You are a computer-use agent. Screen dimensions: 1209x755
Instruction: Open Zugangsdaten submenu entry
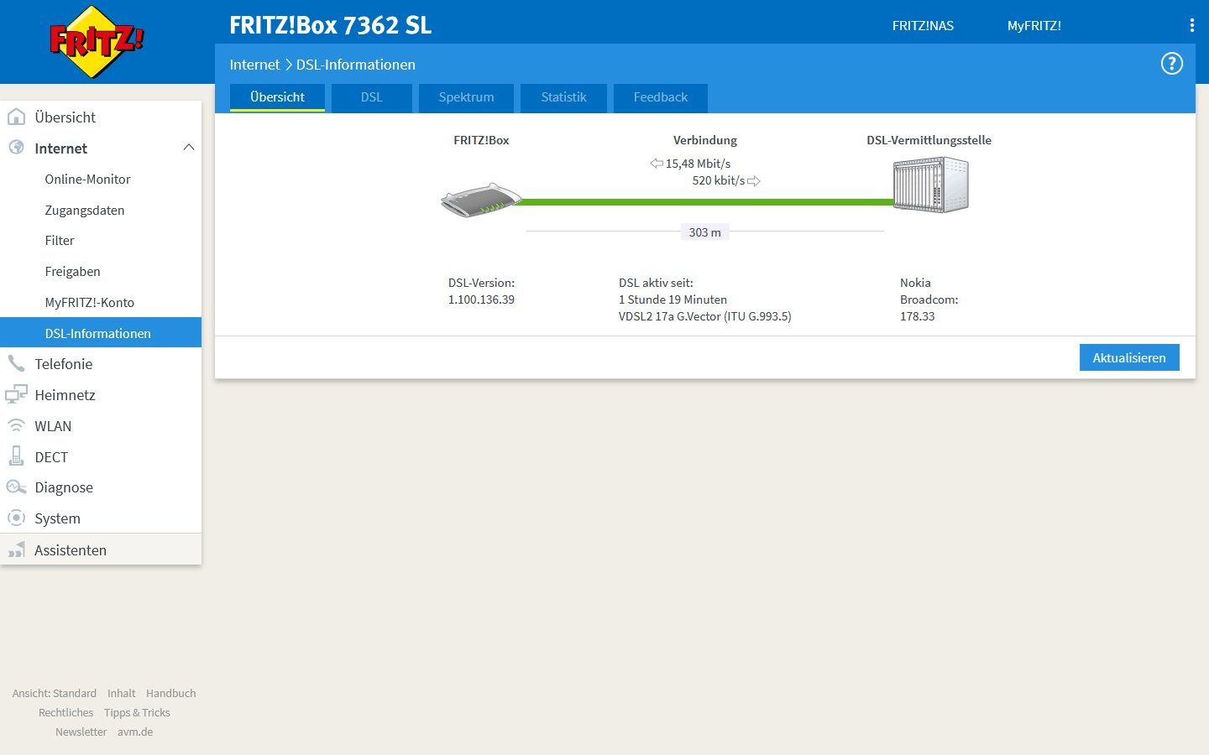101,210
